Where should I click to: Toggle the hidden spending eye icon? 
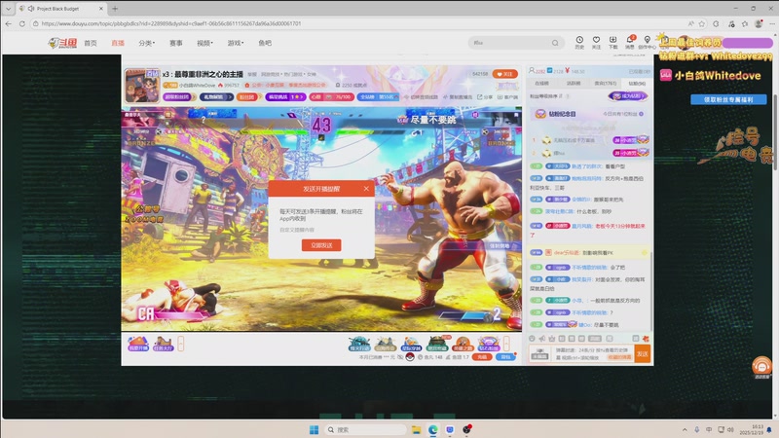pyautogui.click(x=400, y=357)
